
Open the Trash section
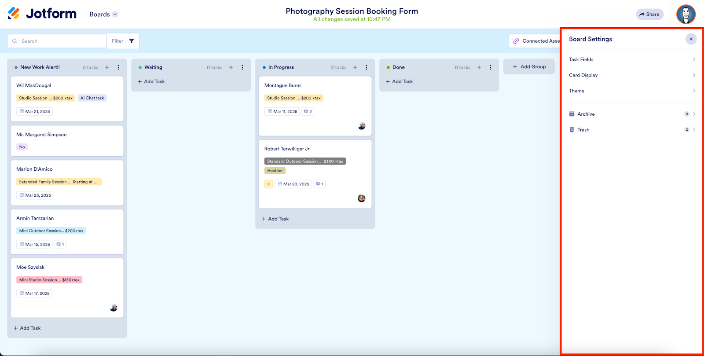click(x=631, y=130)
